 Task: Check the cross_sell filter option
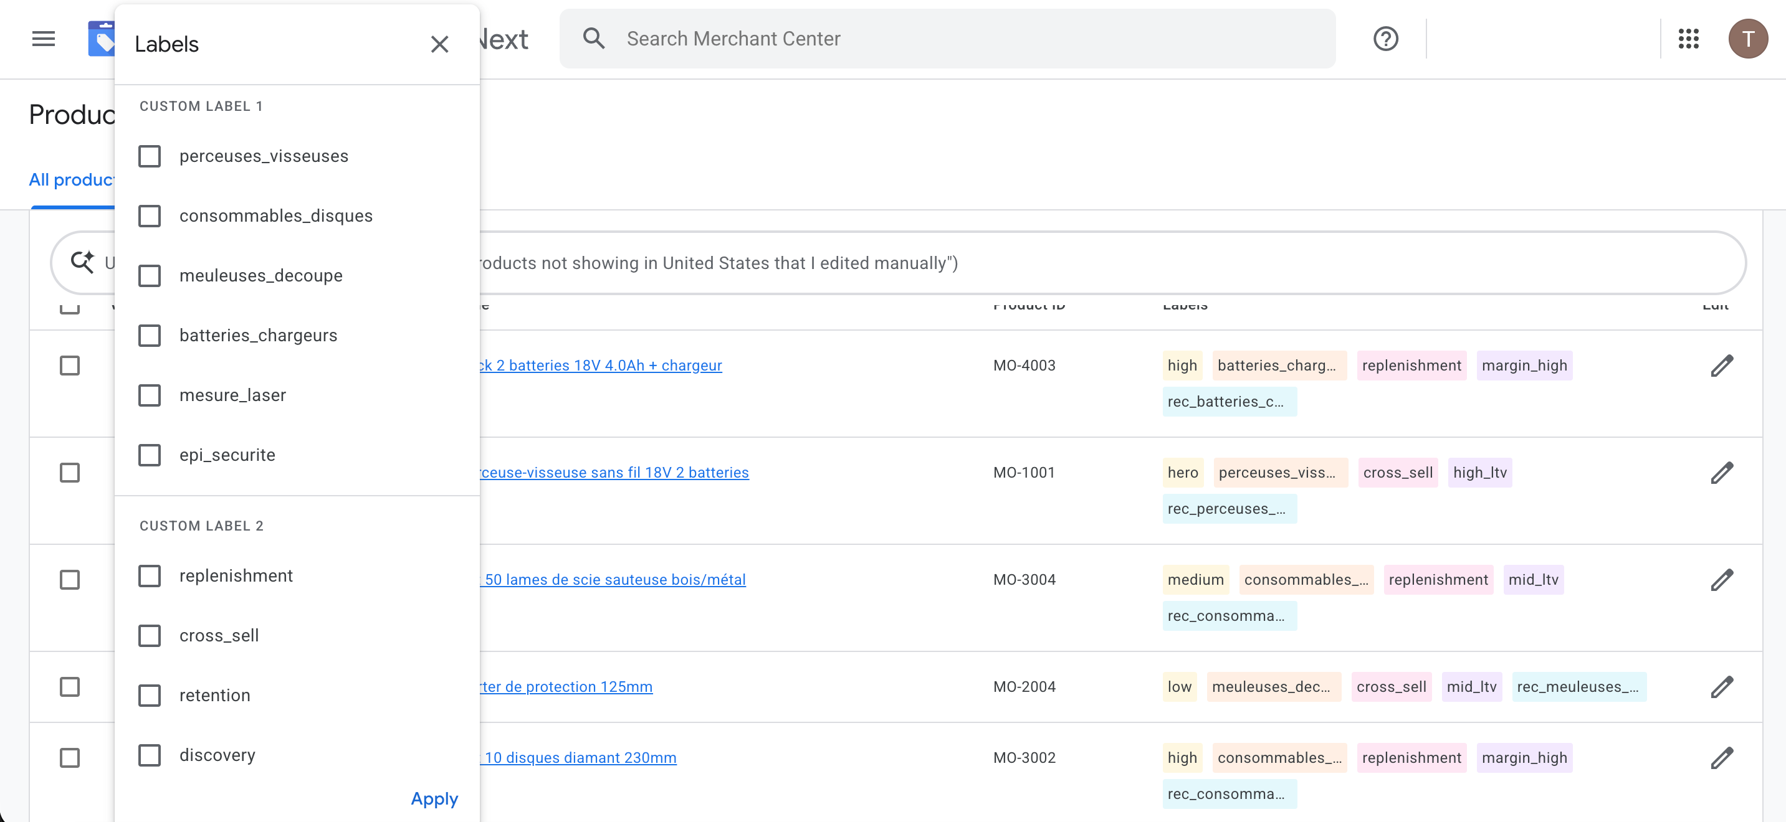tap(149, 636)
